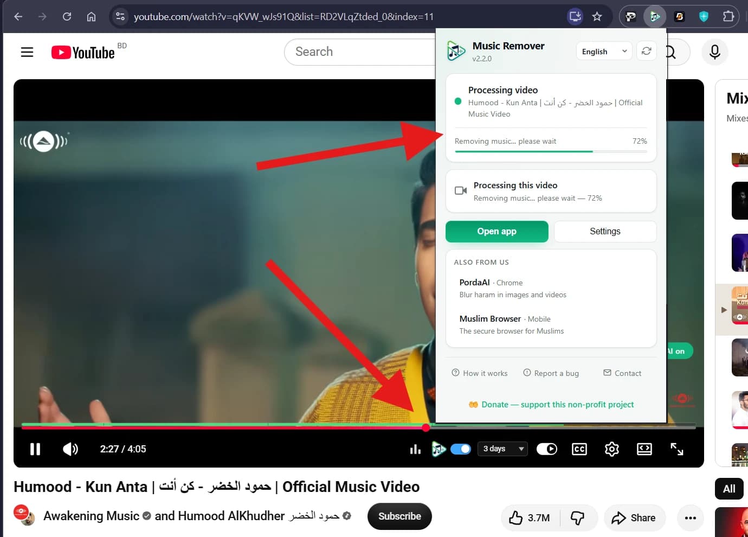Open the Contact link
Screen dimensions: 748x537
[622, 373]
